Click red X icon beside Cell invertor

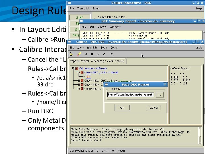[x=77, y=68]
